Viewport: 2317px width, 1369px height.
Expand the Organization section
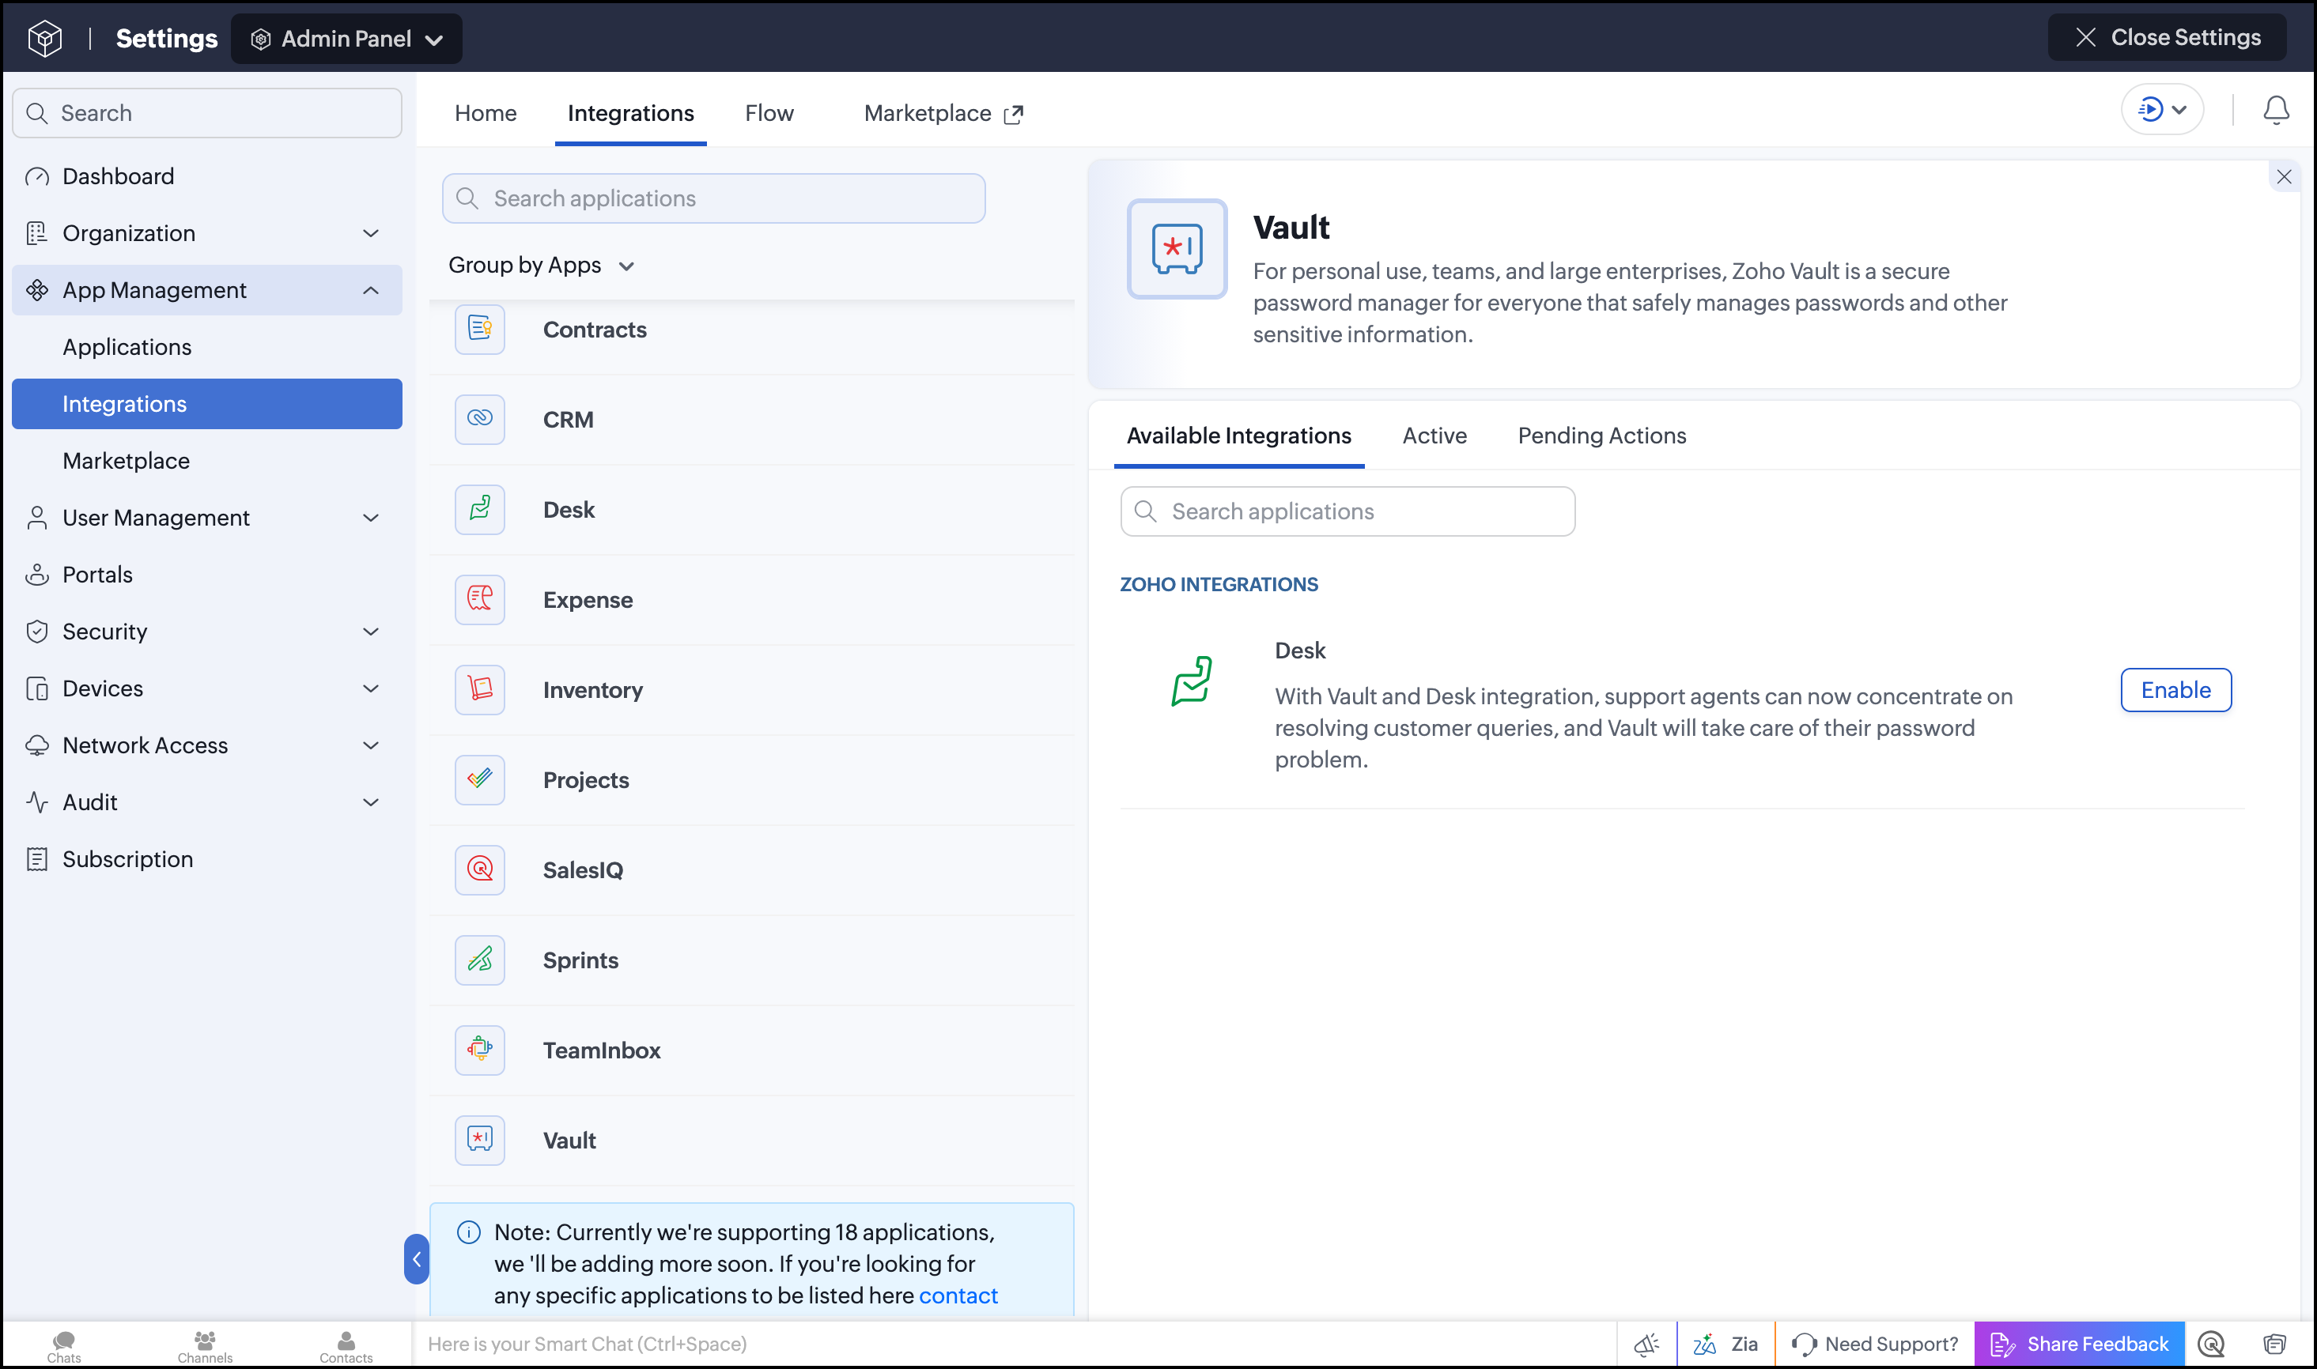click(x=371, y=233)
